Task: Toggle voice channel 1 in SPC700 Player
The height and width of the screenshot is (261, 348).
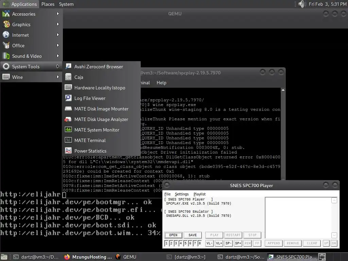Action: coord(167,243)
